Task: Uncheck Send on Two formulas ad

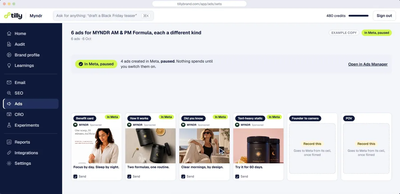Action: tap(129, 176)
